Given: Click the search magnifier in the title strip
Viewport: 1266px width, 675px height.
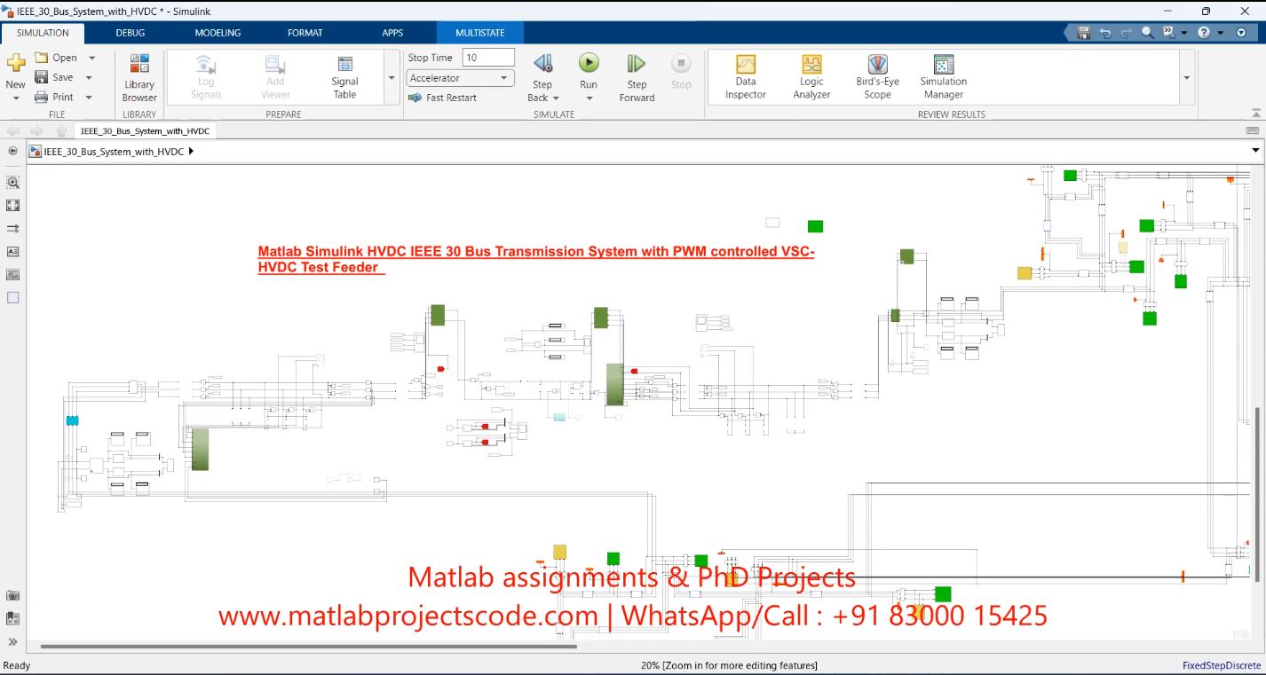Looking at the screenshot, I should pyautogui.click(x=1147, y=32).
